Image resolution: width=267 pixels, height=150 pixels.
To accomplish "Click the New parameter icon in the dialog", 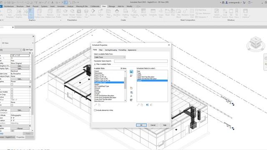I will [131, 88].
